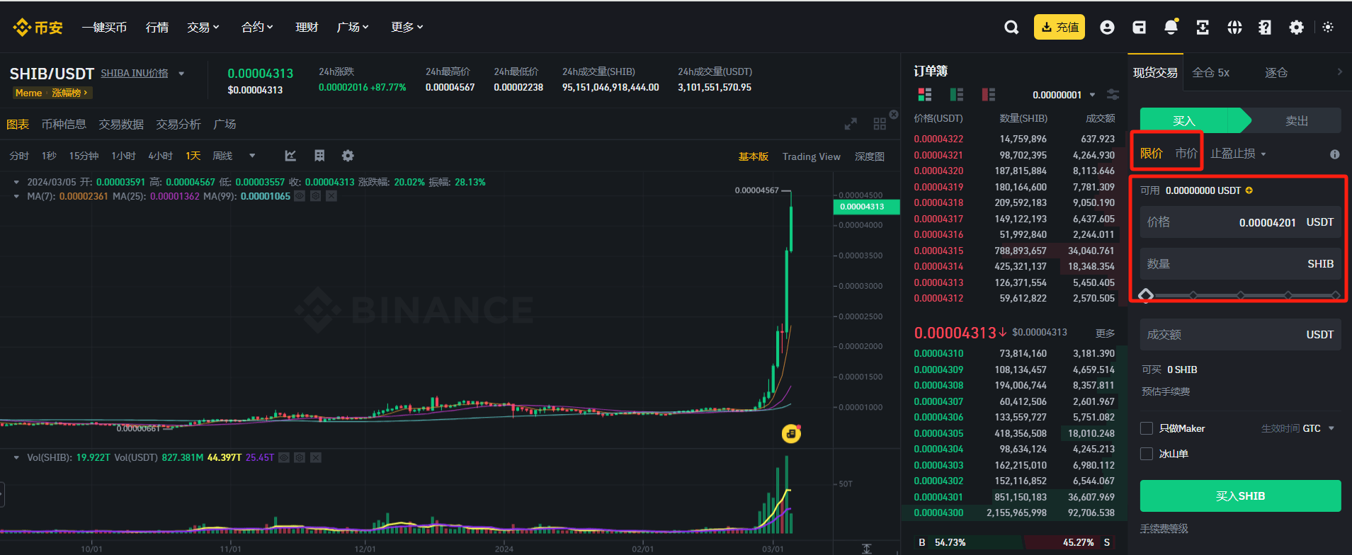Open the SHIBA INU价格 link

tap(135, 73)
